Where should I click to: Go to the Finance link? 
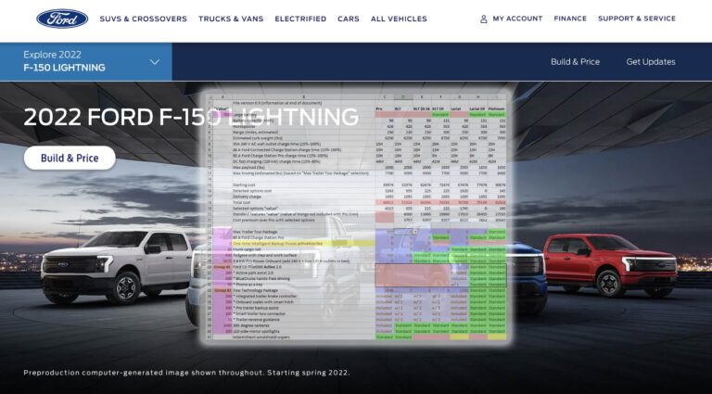point(570,19)
